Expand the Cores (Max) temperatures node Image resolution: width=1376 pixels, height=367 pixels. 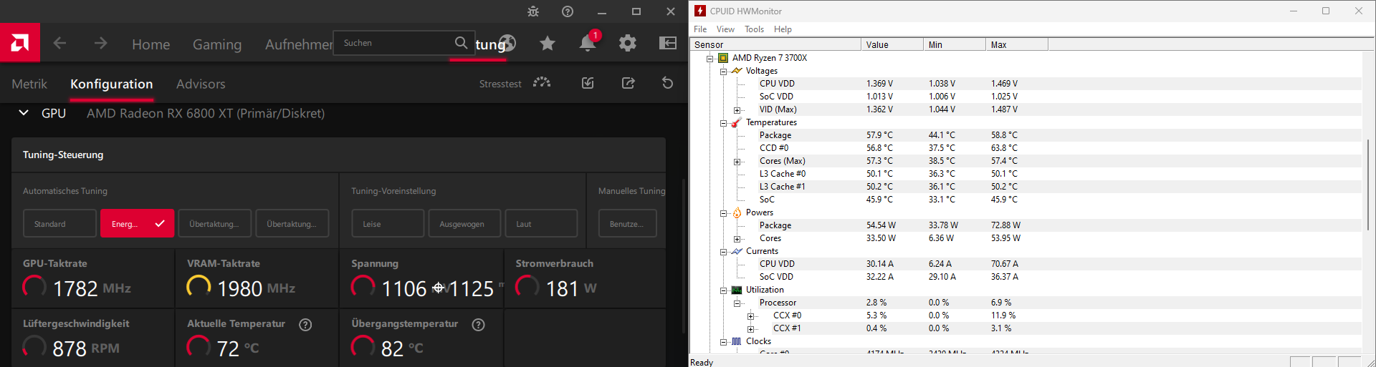(x=737, y=162)
